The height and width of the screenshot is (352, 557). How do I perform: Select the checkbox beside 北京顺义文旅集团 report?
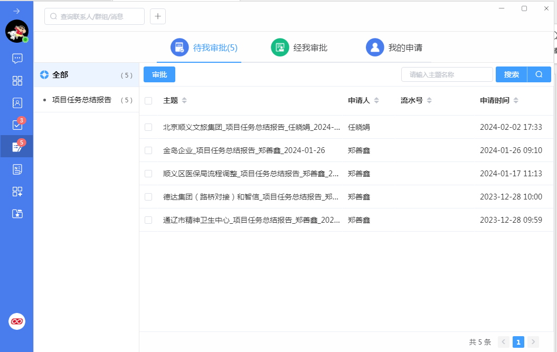(148, 127)
